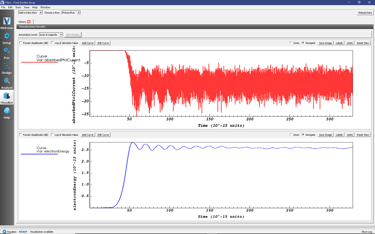375x234 pixels.
Task: Open the Add a Data View dropdown
Action: 30,12
